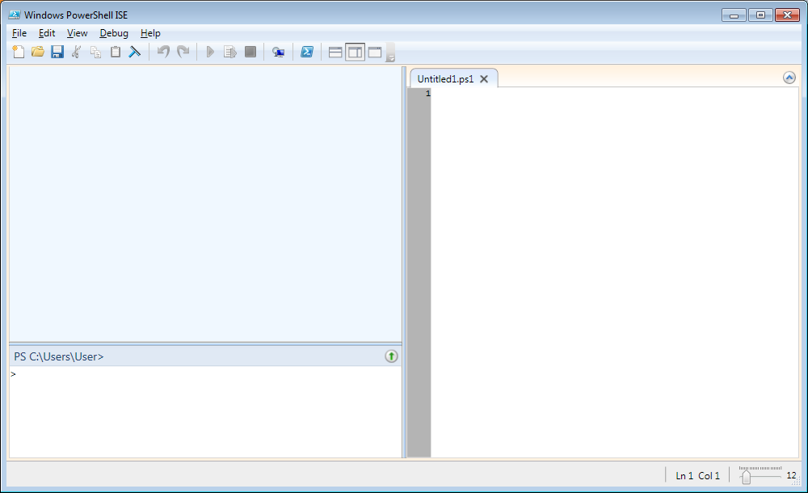Redo the last undone edit

183,51
